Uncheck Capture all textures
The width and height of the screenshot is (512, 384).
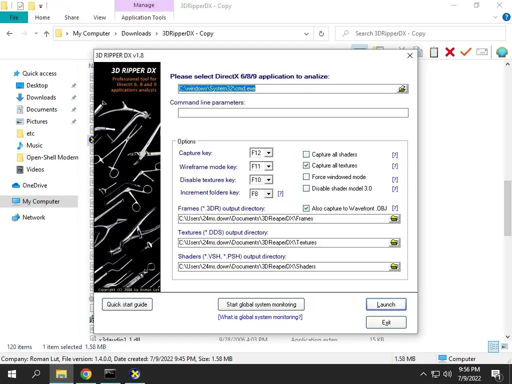306,165
